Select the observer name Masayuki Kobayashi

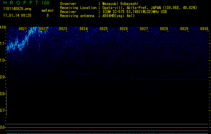[x=120, y=4]
